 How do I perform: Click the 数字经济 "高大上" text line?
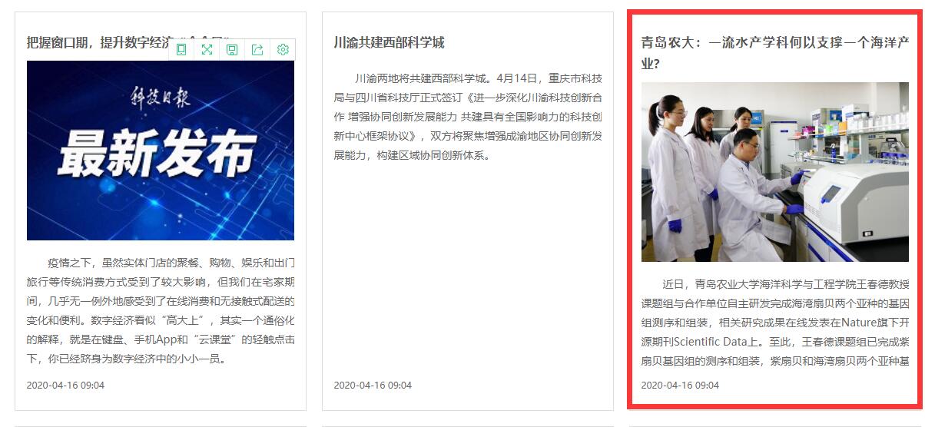pyautogui.click(x=161, y=320)
